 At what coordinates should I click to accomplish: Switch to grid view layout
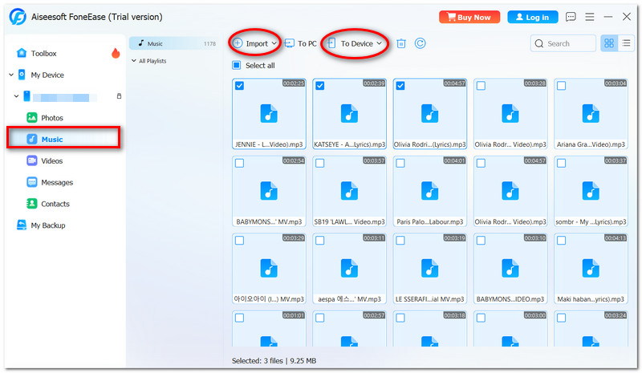pyautogui.click(x=609, y=43)
